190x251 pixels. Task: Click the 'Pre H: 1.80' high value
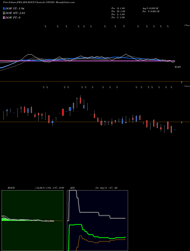click(118, 11)
